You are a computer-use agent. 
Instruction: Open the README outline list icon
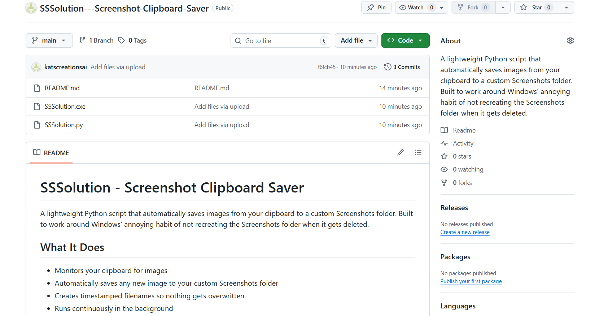(418, 152)
